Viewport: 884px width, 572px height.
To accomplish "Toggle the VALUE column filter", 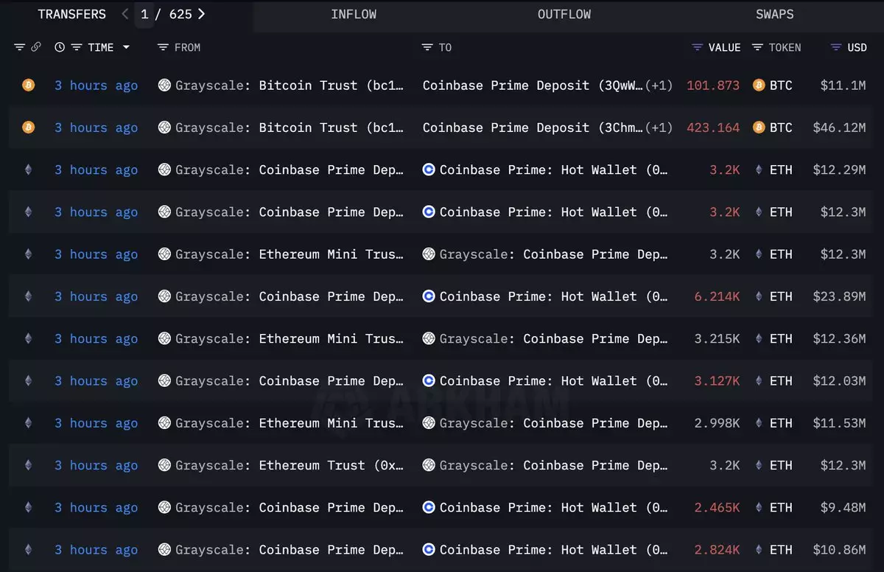I will tap(698, 47).
